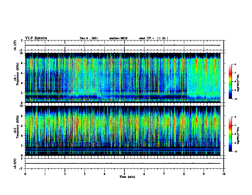Click the ch.1 spectrogram color scale bar
The image size is (252, 195).
(x=230, y=82)
